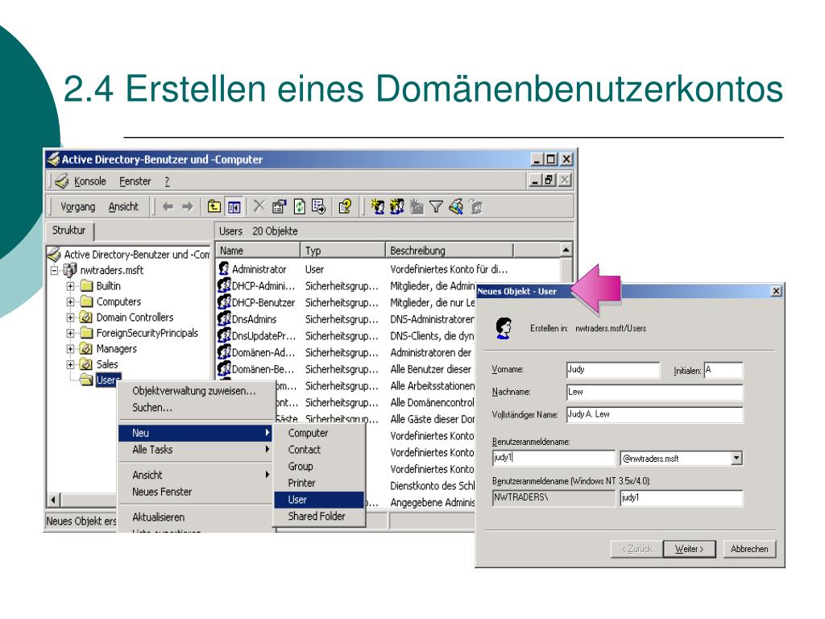The height and width of the screenshot is (619, 825).
Task: Choose Shared Folder from the Neu submenu
Action: click(x=319, y=517)
